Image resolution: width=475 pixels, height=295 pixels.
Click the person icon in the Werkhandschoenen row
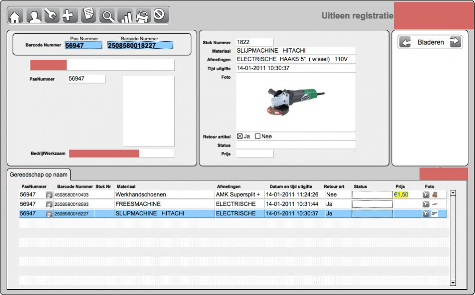coord(49,195)
